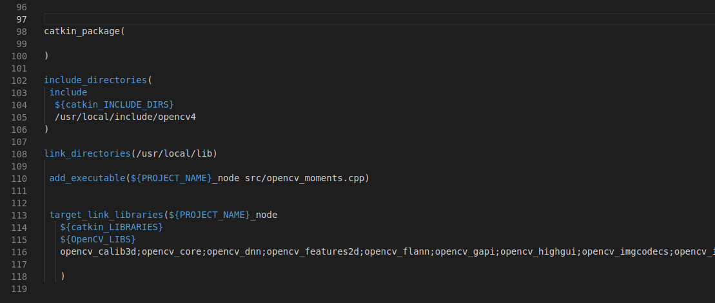Click line number 113 in gutter

(19, 215)
